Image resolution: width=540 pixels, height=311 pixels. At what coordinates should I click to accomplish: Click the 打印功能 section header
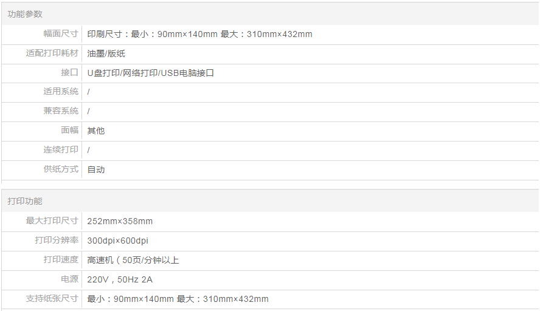[25, 201]
